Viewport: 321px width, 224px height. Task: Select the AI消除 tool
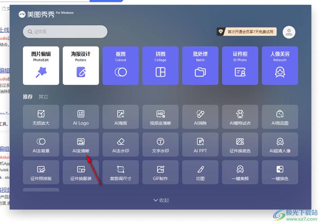200,117
